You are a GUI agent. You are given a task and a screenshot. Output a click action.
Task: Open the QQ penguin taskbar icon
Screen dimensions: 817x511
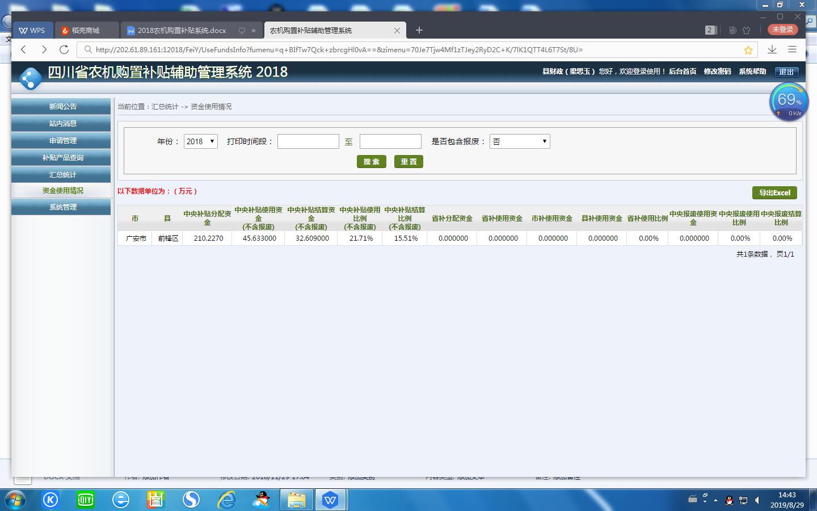click(262, 500)
